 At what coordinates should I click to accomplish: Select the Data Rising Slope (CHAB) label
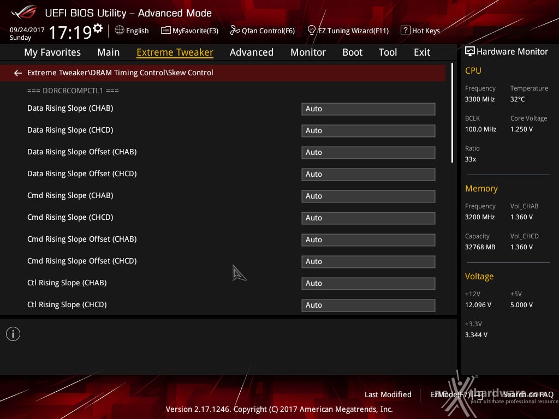[x=70, y=109]
